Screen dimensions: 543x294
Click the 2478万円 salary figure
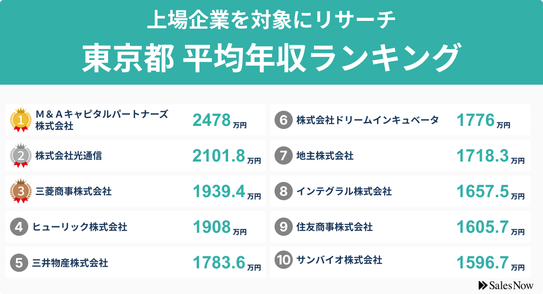pyautogui.click(x=219, y=121)
